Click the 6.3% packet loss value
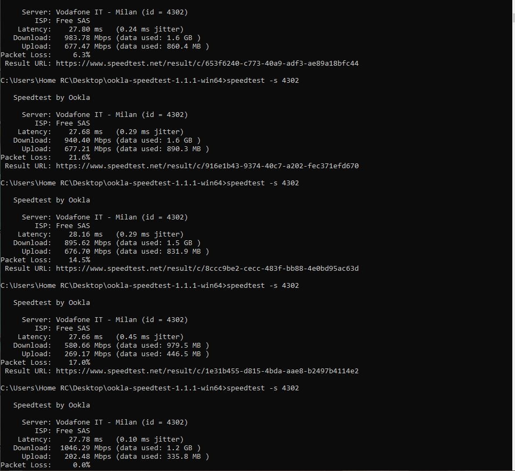 [82, 55]
